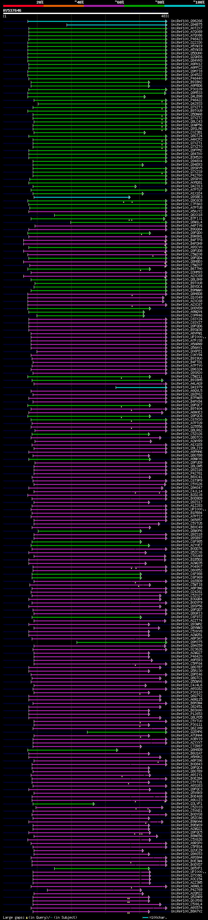Select hit UniRef100_B6U1A7

186,754
